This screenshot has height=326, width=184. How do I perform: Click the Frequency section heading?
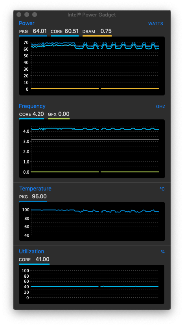point(32,106)
